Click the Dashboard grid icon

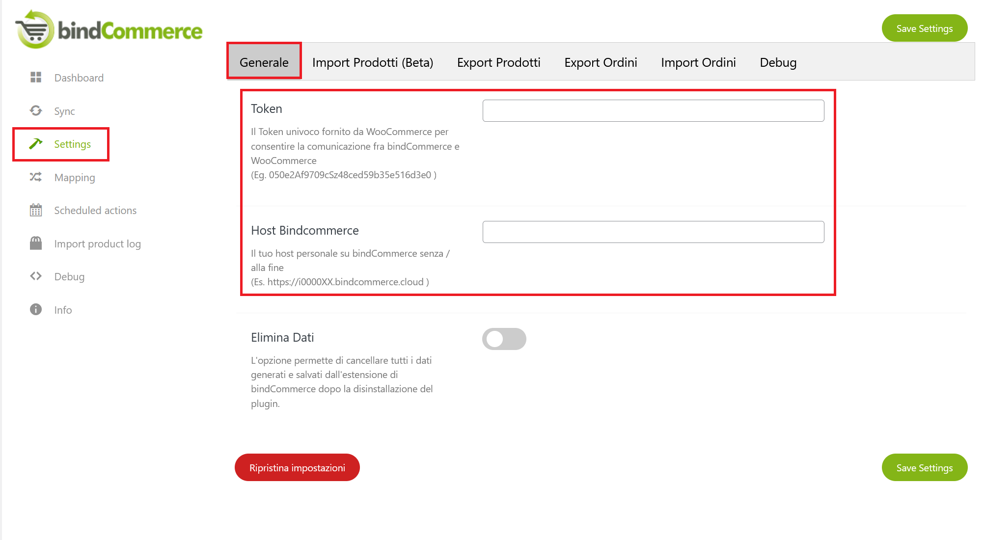point(36,78)
